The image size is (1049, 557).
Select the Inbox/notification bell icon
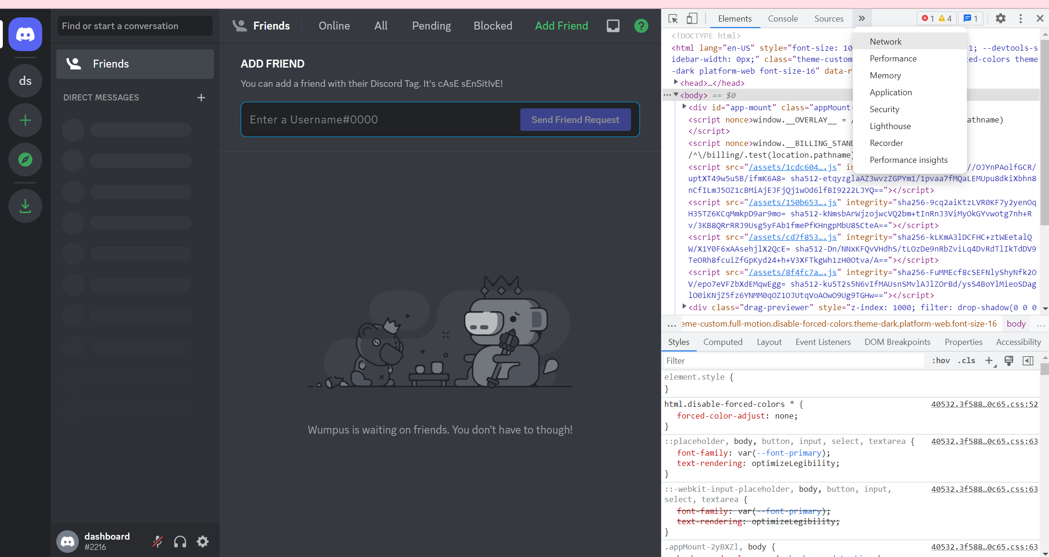(613, 26)
